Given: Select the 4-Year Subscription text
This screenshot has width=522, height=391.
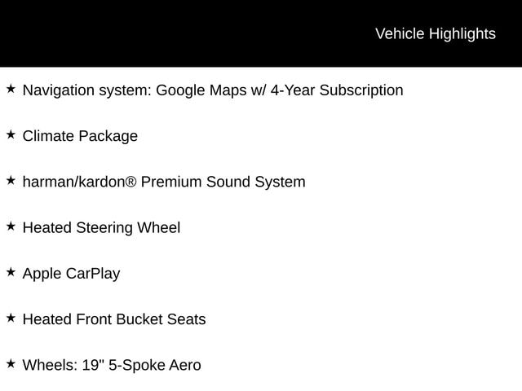Looking at the screenshot, I should click(337, 90).
